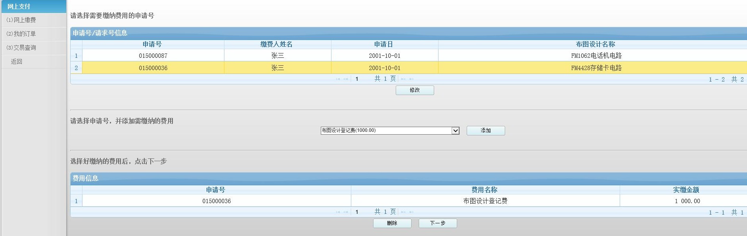
Task: Open the 布图设计登记费 fee dropdown
Action: [455, 131]
